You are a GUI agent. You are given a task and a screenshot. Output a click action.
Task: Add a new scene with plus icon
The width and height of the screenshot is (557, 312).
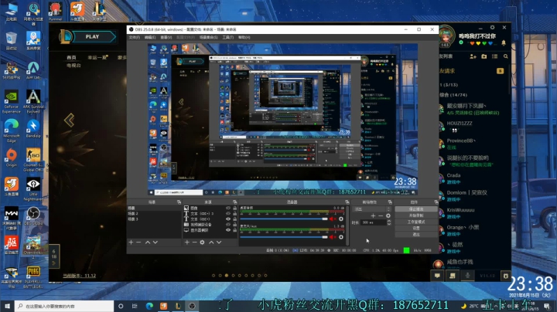click(x=131, y=242)
